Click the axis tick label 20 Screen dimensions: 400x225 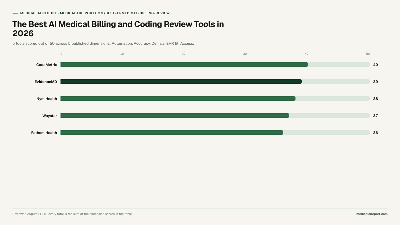coord(183,54)
